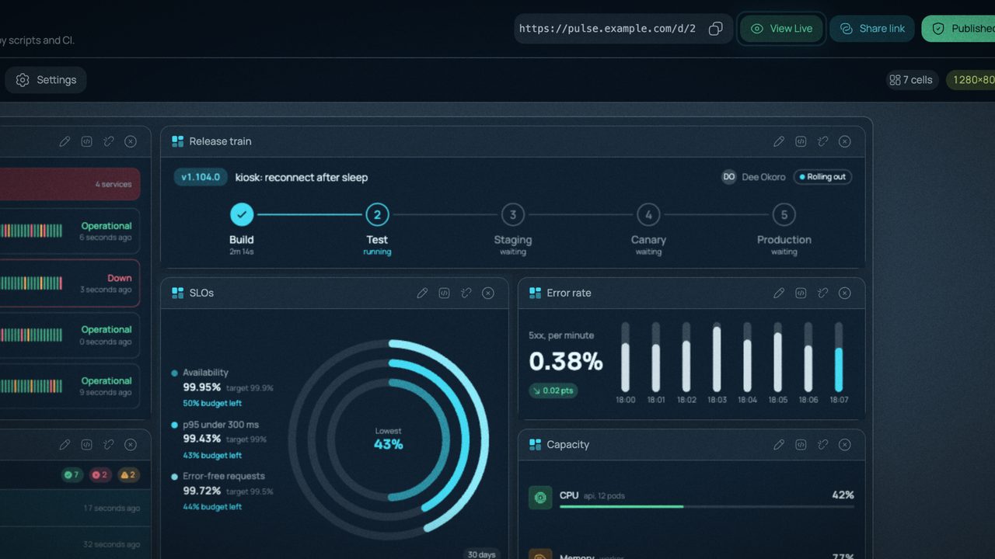This screenshot has width=995, height=559.
Task: Remove the Release train cell
Action: pyautogui.click(x=845, y=141)
